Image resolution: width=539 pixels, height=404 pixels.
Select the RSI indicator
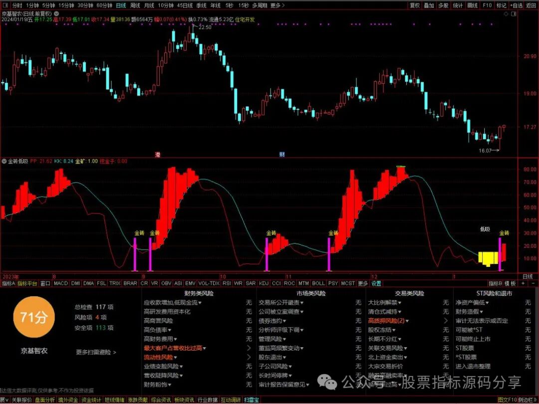[227, 283]
